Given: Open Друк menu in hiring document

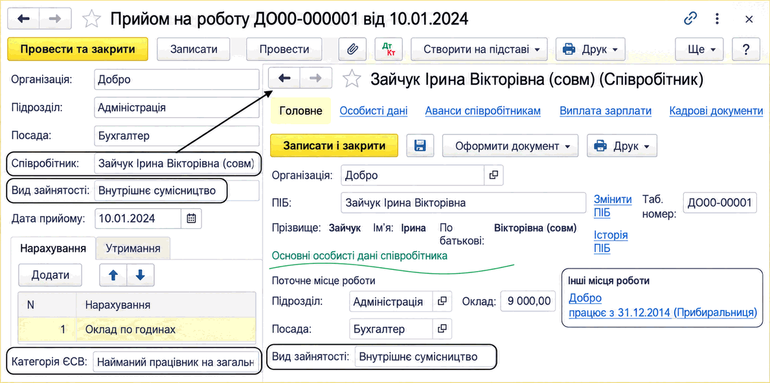Looking at the screenshot, I should coord(590,49).
